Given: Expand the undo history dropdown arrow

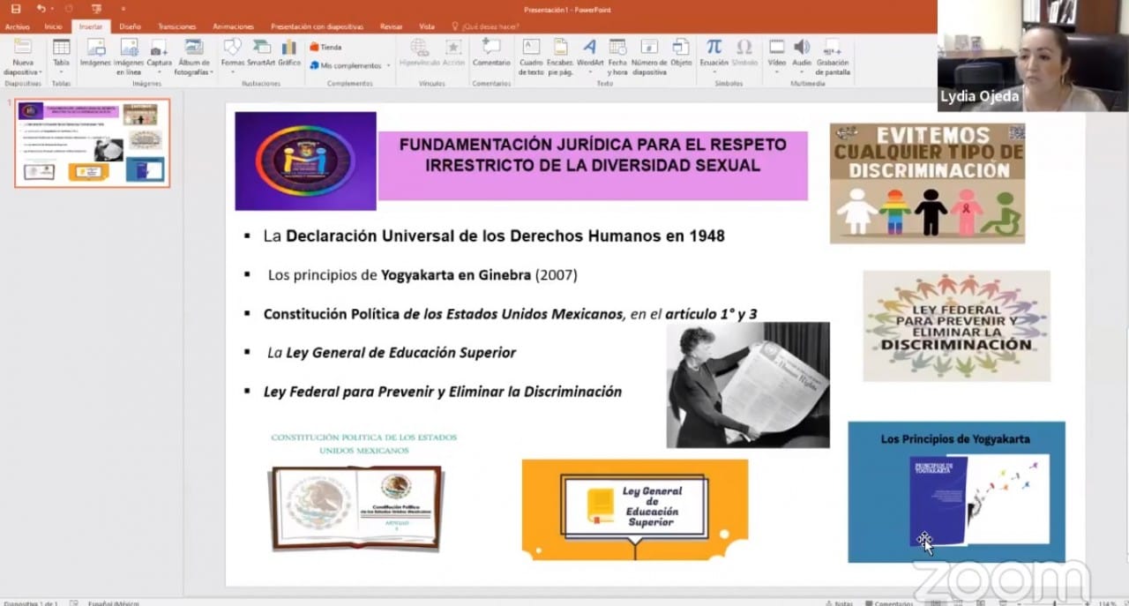Looking at the screenshot, I should pyautogui.click(x=51, y=9).
